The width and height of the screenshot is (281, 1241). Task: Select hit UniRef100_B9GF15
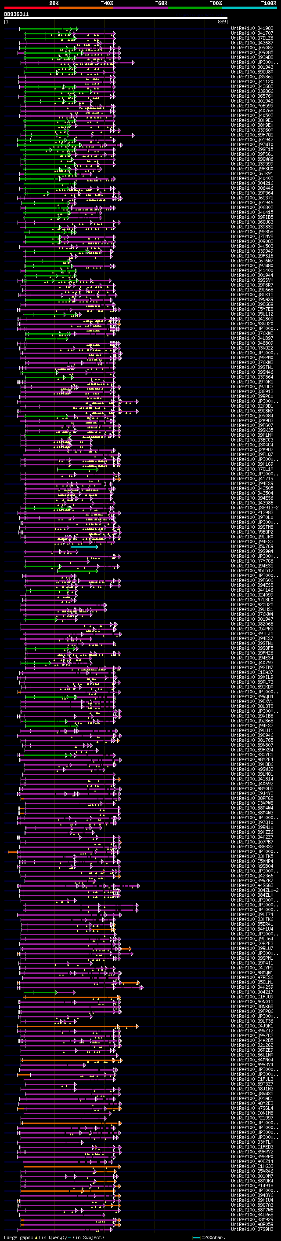coord(252,149)
